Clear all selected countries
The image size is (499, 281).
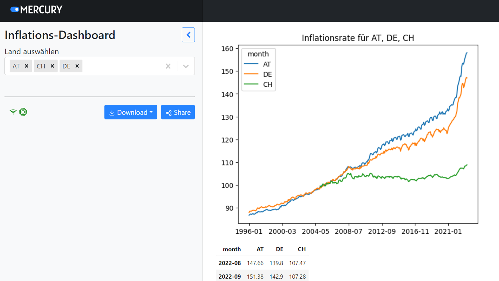(168, 66)
